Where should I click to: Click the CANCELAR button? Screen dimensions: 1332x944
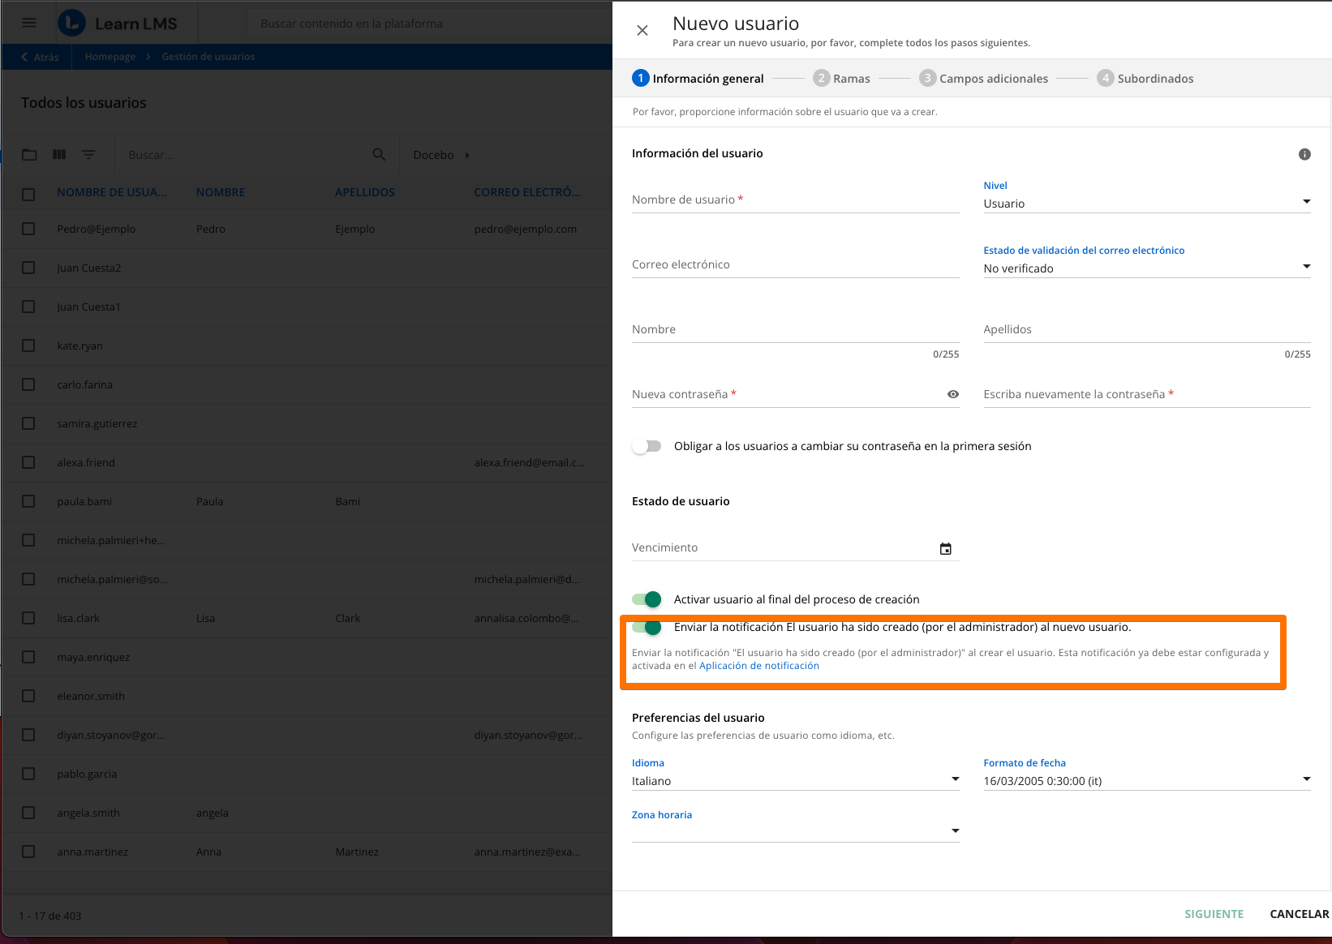point(1300,914)
